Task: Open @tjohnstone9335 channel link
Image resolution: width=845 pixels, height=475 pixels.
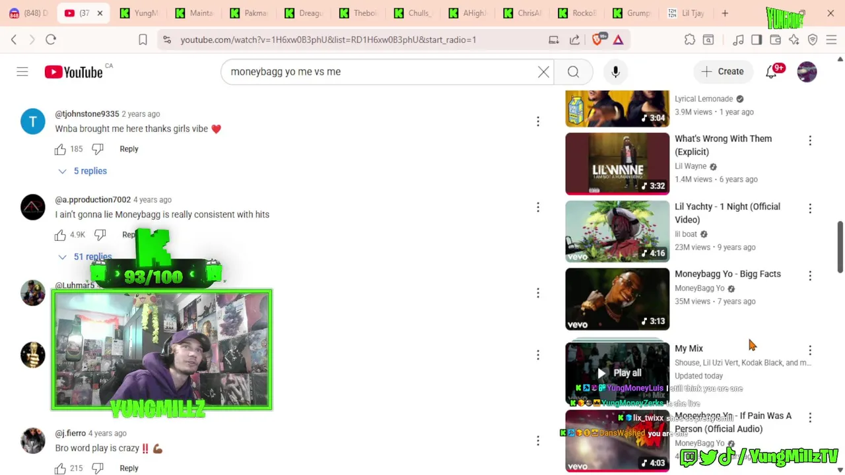Action: (87, 114)
